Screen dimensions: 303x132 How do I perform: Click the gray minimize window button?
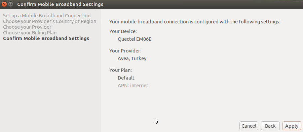coord(11,4)
